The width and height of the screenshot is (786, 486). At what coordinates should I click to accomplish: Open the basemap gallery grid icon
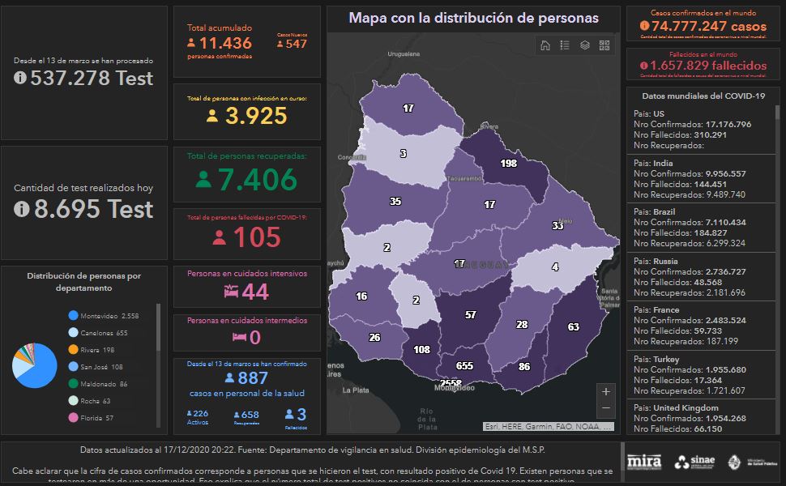[604, 45]
